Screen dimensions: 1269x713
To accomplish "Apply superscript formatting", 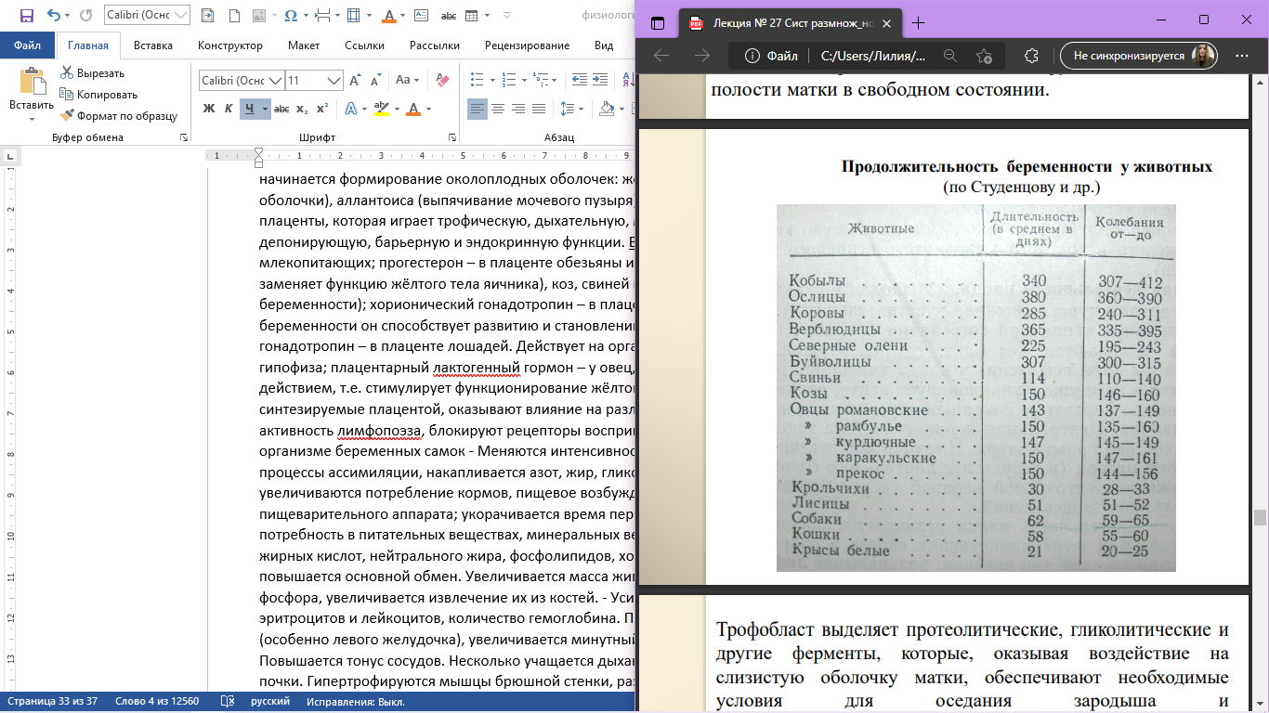I will pyautogui.click(x=321, y=109).
